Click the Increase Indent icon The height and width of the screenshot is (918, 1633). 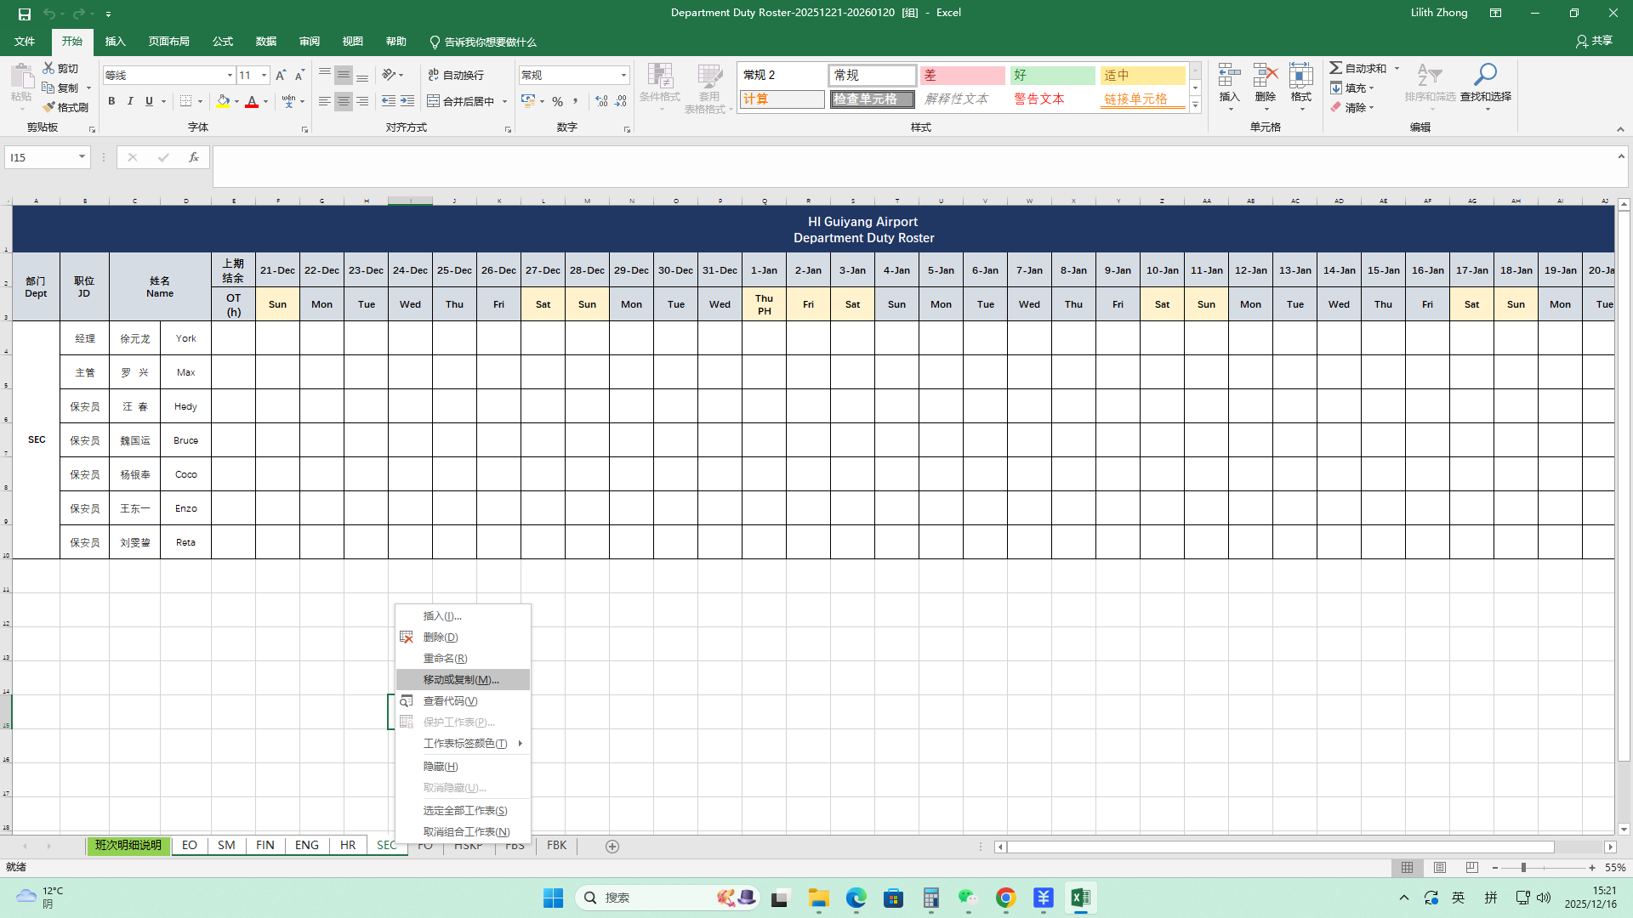(407, 101)
